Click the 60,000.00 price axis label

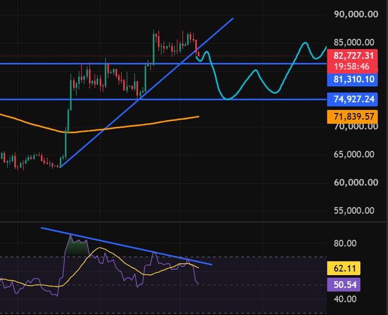[x=356, y=183]
